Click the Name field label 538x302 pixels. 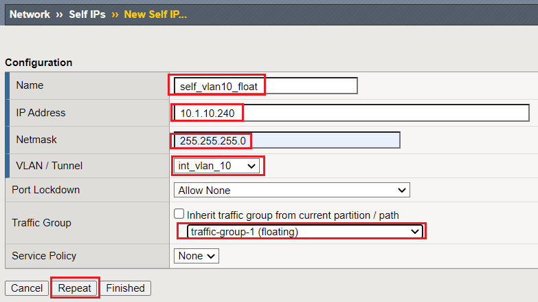point(30,85)
